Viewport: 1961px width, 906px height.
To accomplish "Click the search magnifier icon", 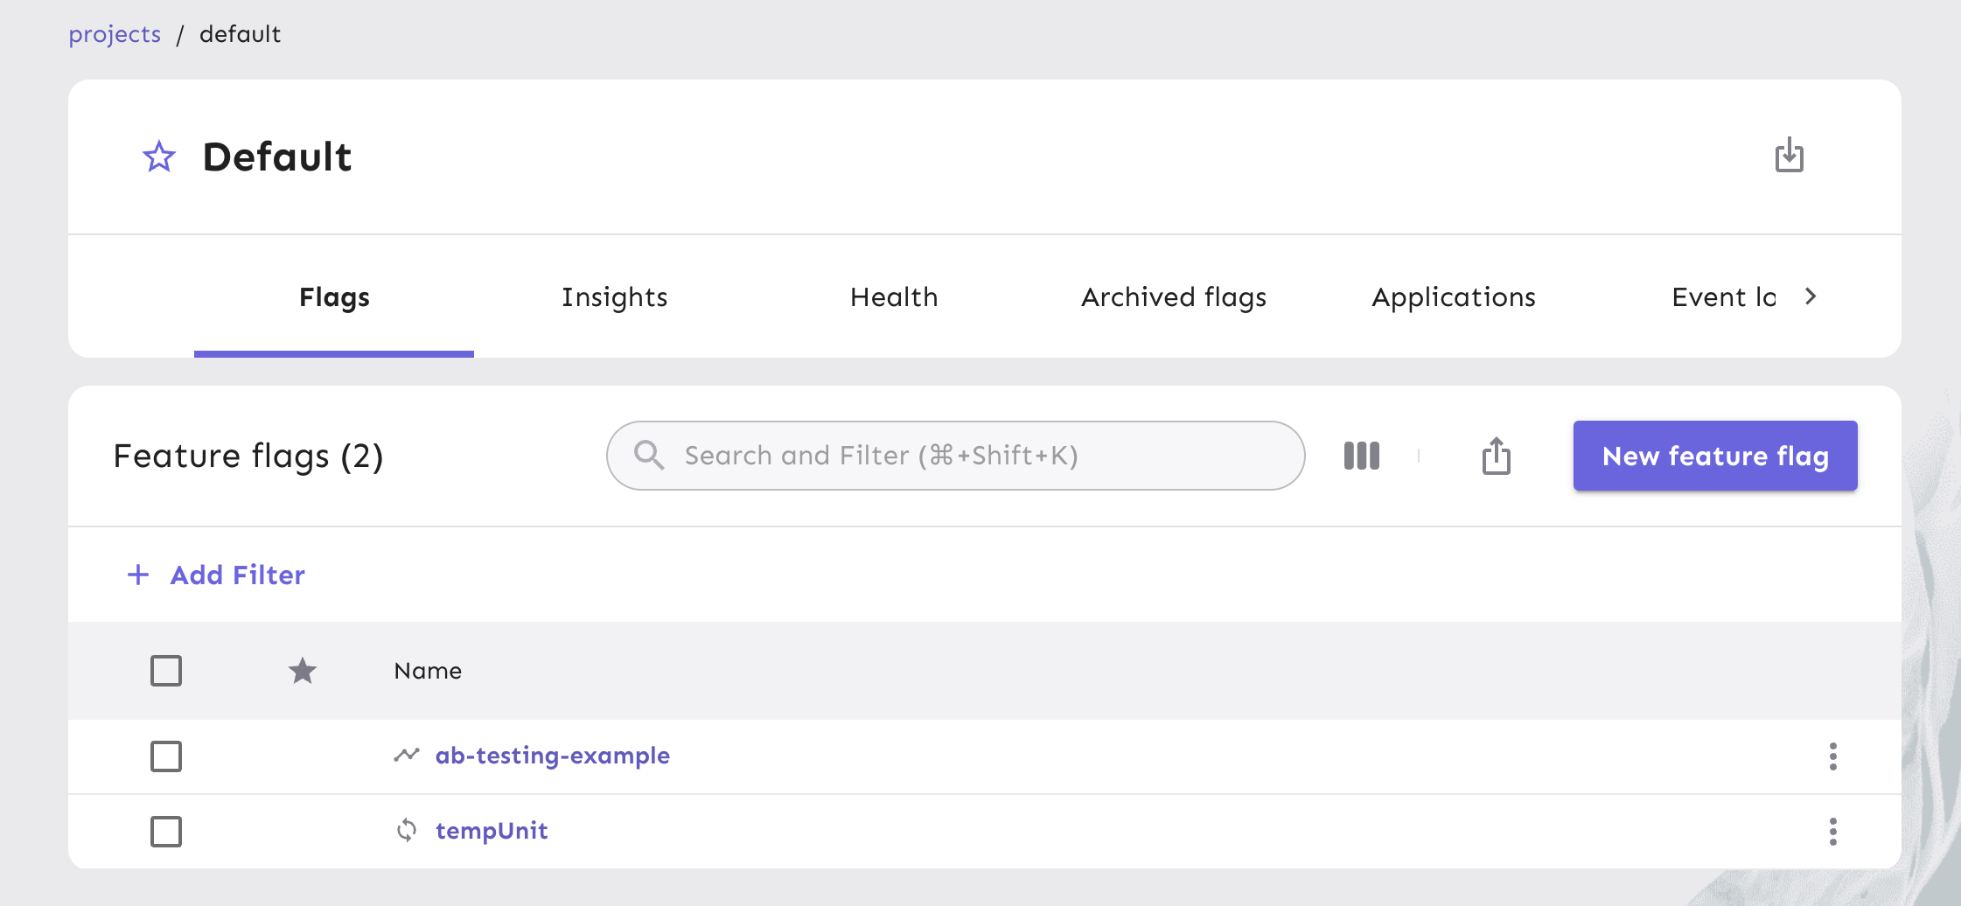I will (650, 455).
